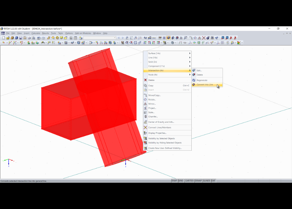Click the New Surface tool icon
This screenshot has width=292, height=209.
[60, 43]
